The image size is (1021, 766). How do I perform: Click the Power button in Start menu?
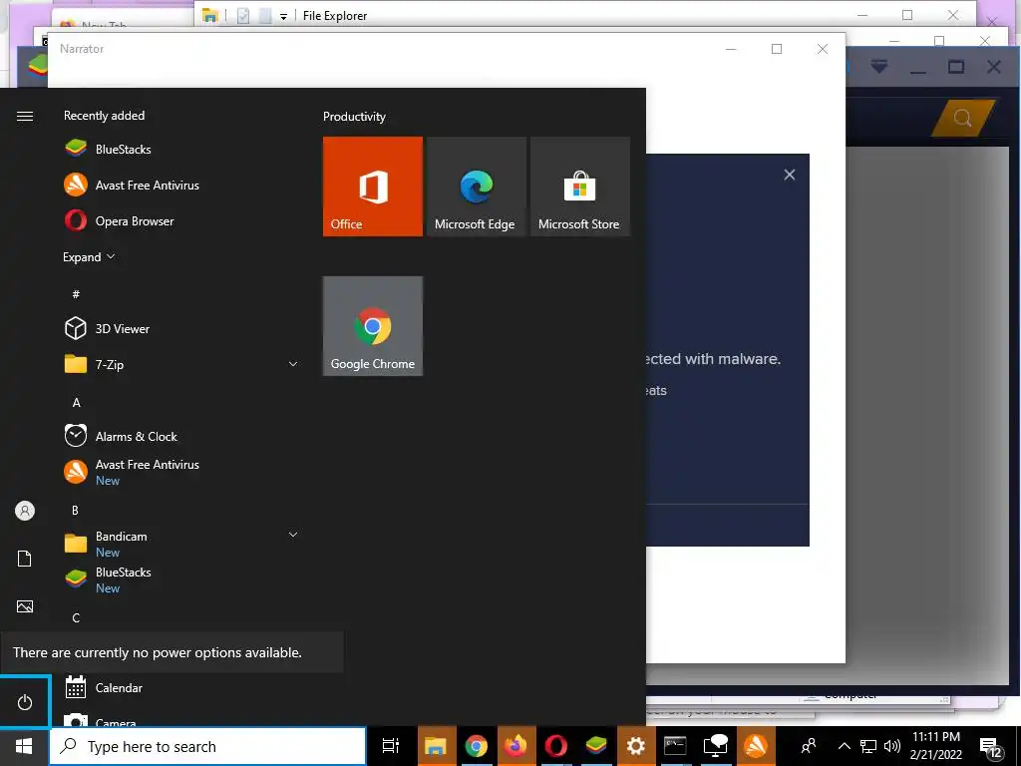25,702
